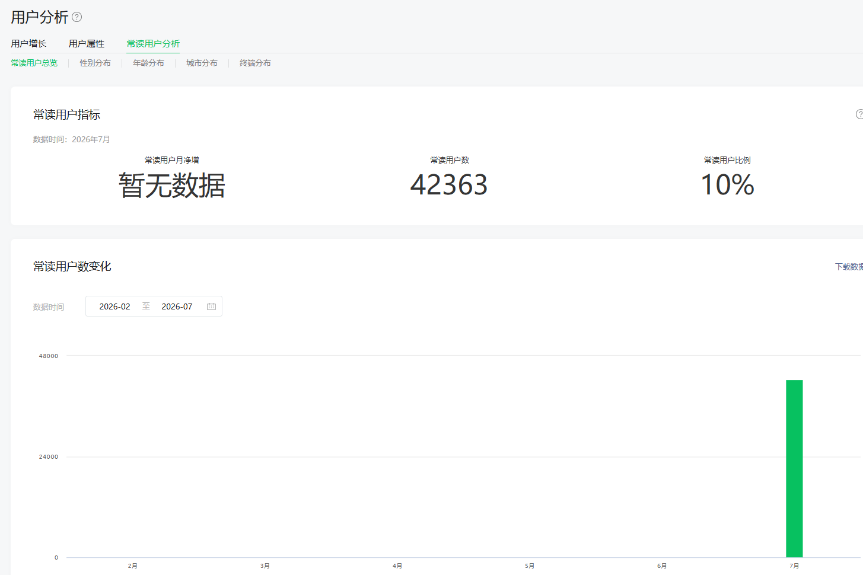Click the 2月 axis label
This screenshot has height=575, width=863.
[x=133, y=566]
